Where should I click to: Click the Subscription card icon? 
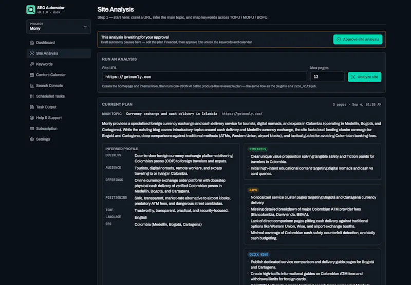[32, 128]
